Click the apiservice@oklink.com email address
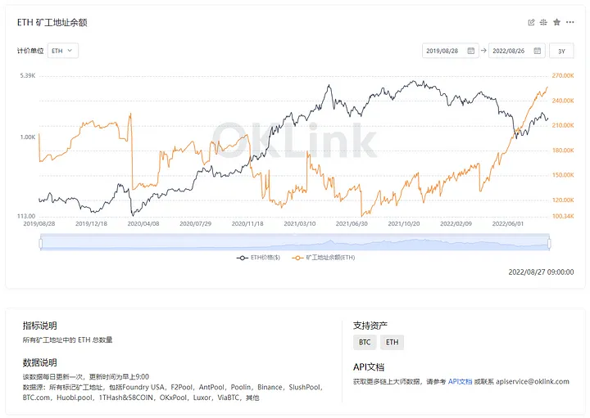This screenshot has height=418, width=590. pos(533,381)
